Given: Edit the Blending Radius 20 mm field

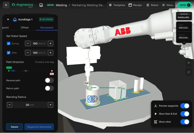Looking at the screenshot, I should coord(30,105).
